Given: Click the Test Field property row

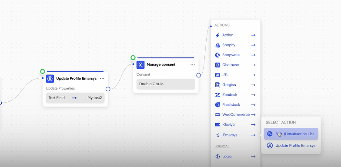Looking at the screenshot, I should (75, 98).
